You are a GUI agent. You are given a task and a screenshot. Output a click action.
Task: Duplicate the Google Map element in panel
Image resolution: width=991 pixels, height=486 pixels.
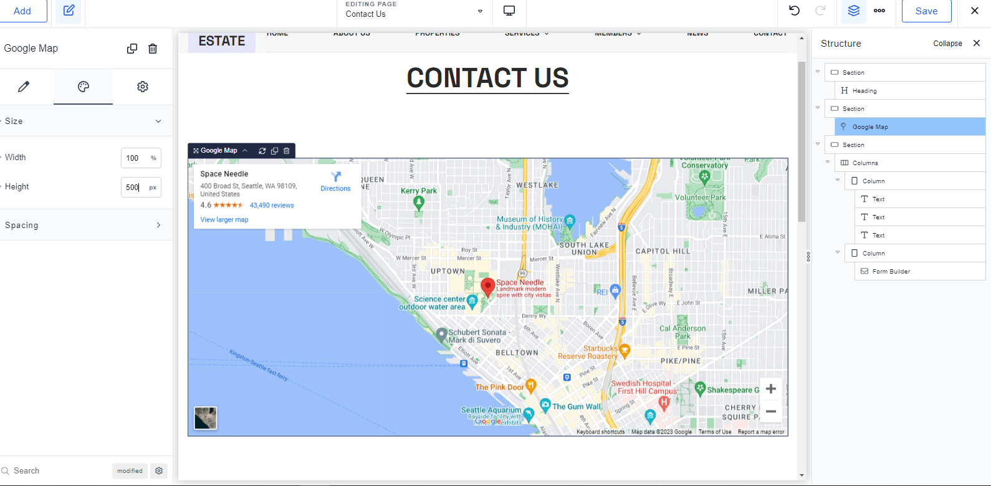tap(132, 49)
